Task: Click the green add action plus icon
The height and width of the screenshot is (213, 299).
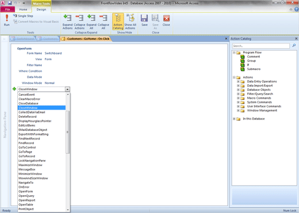Action: point(14,89)
